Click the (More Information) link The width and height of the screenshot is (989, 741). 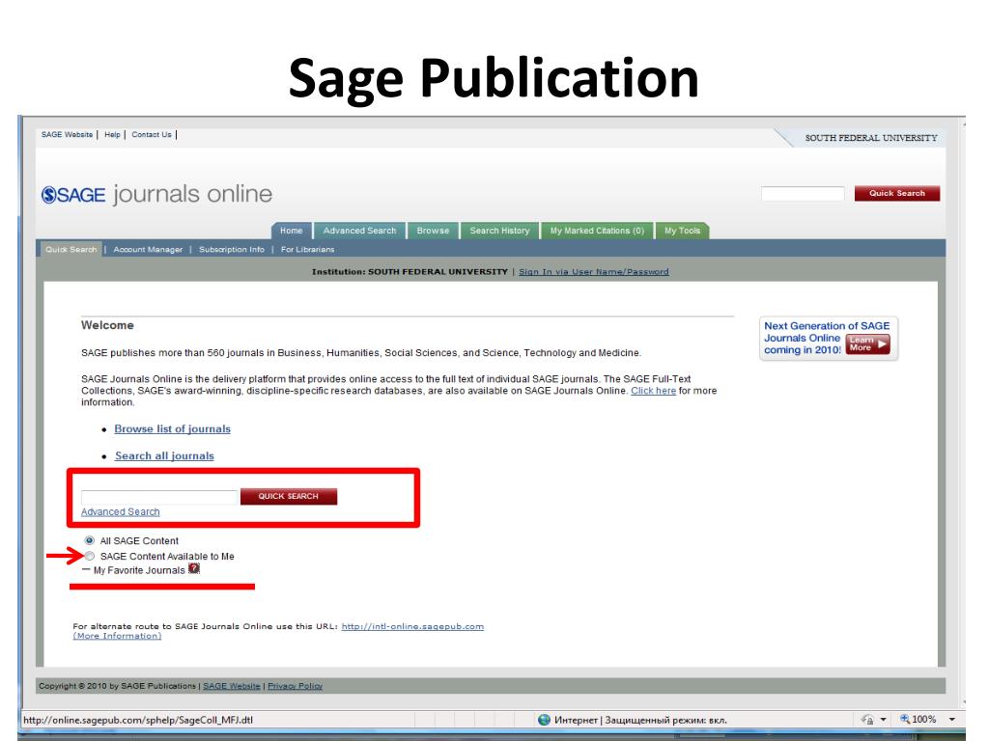point(117,636)
